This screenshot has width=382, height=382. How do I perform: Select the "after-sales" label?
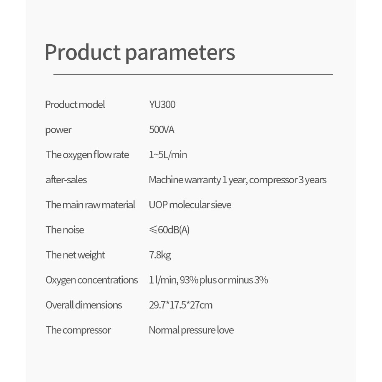tap(66, 180)
